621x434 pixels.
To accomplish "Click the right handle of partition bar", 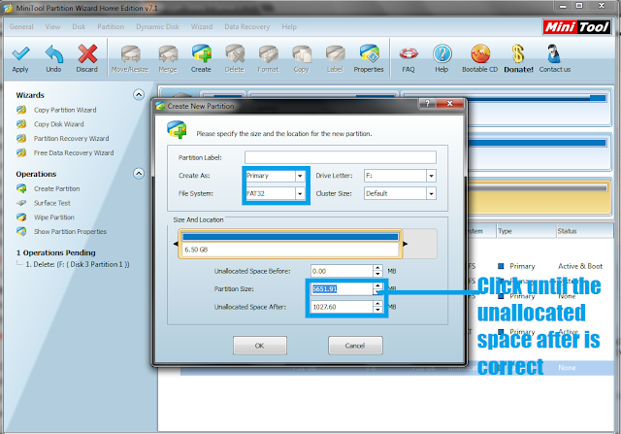I will tap(406, 244).
